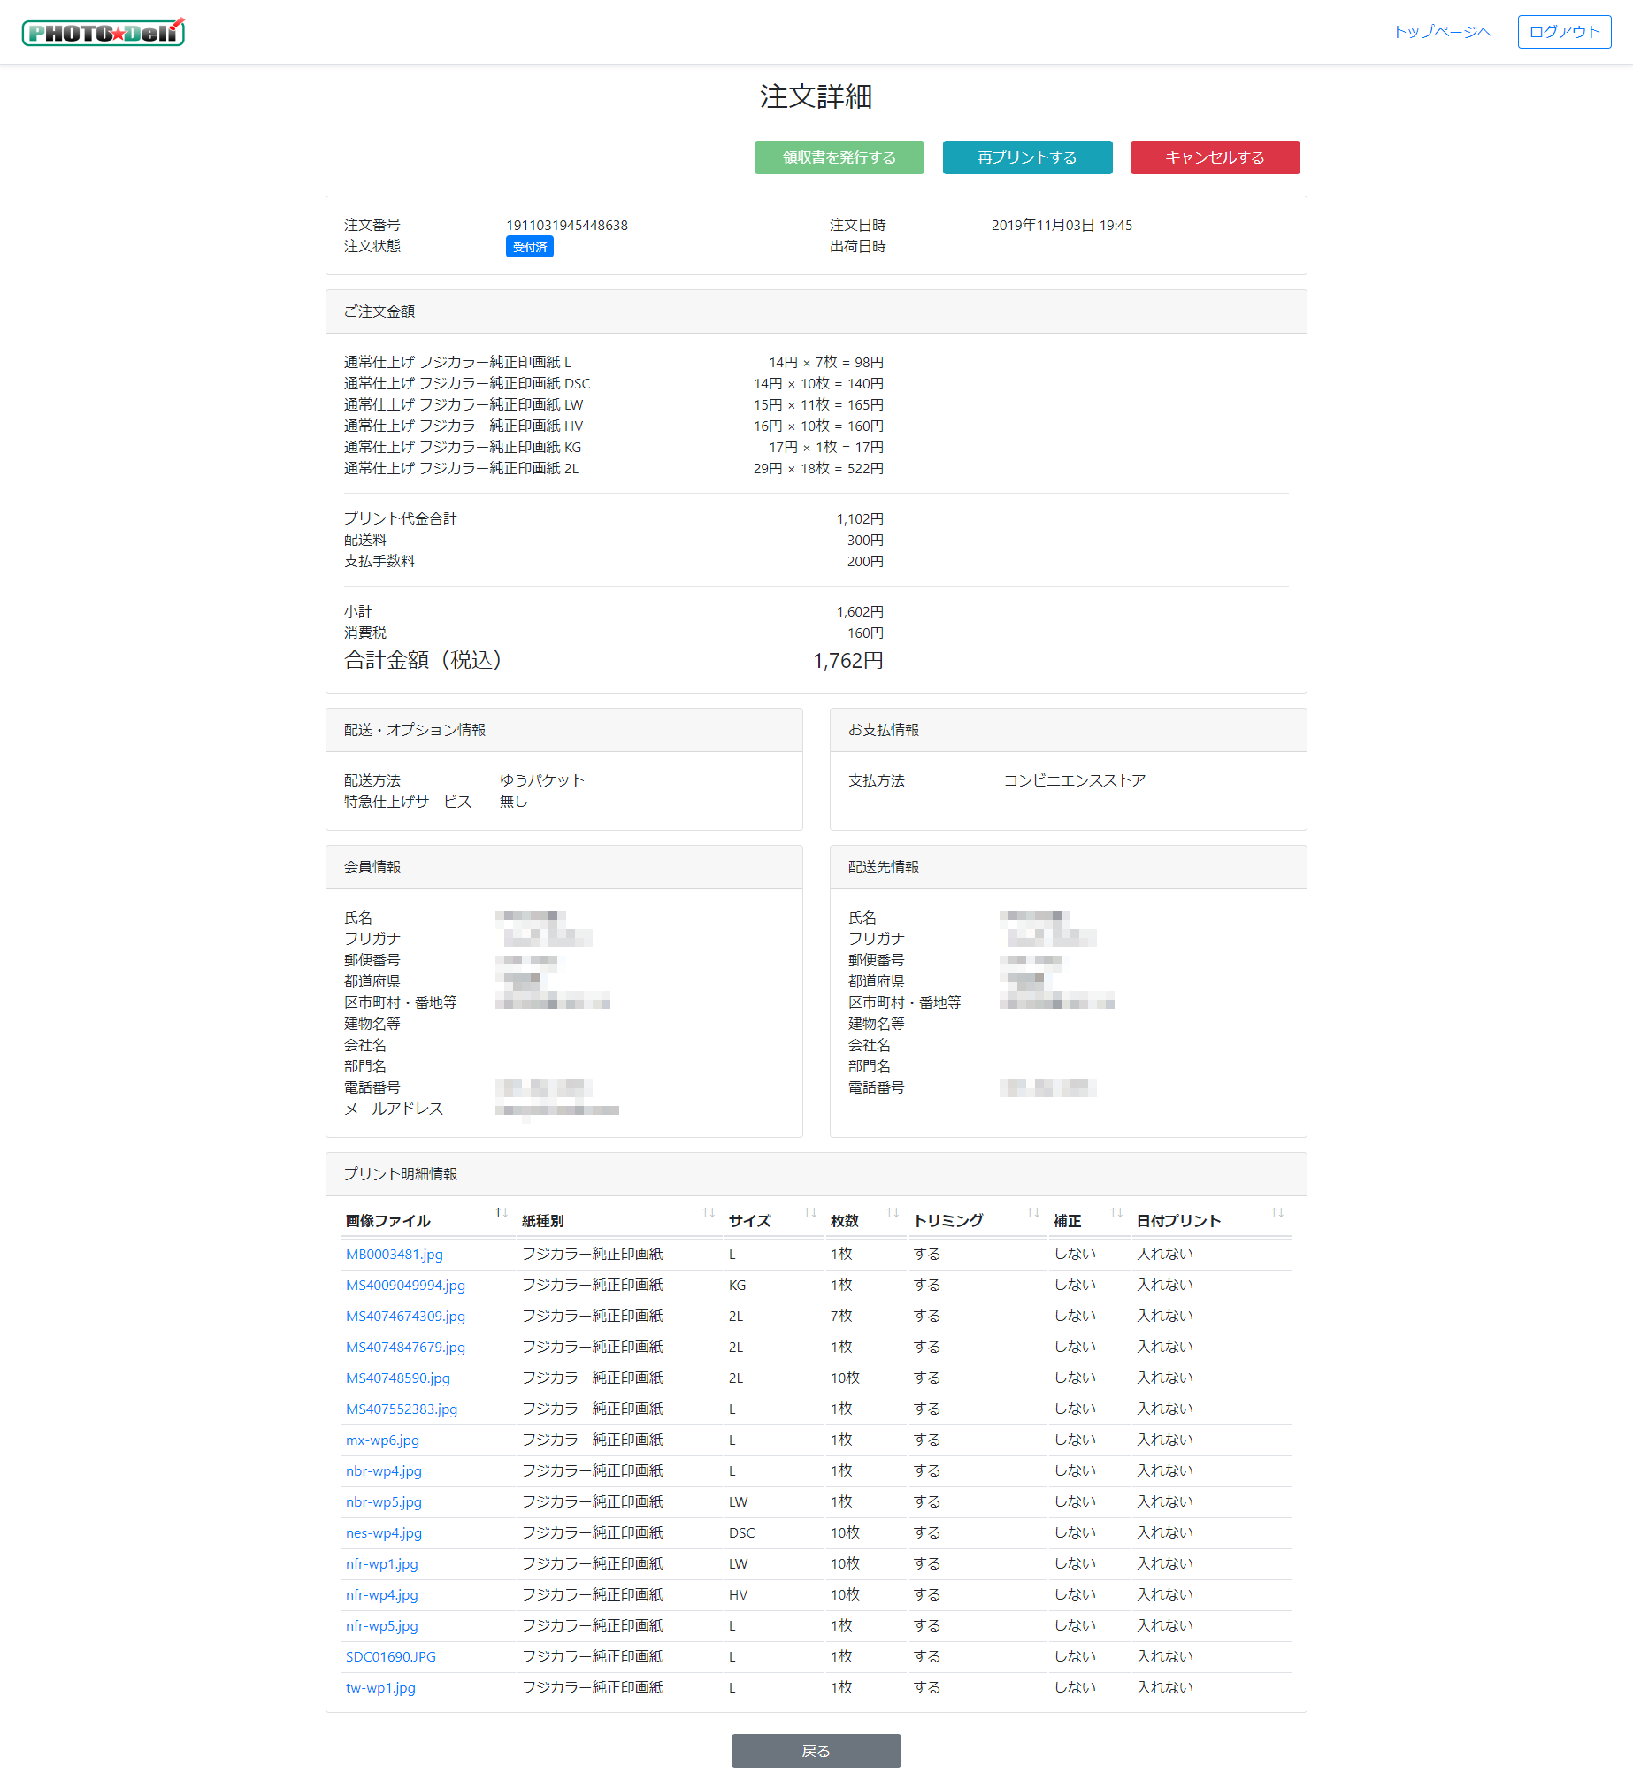Open the トップページへ link

(x=1441, y=32)
